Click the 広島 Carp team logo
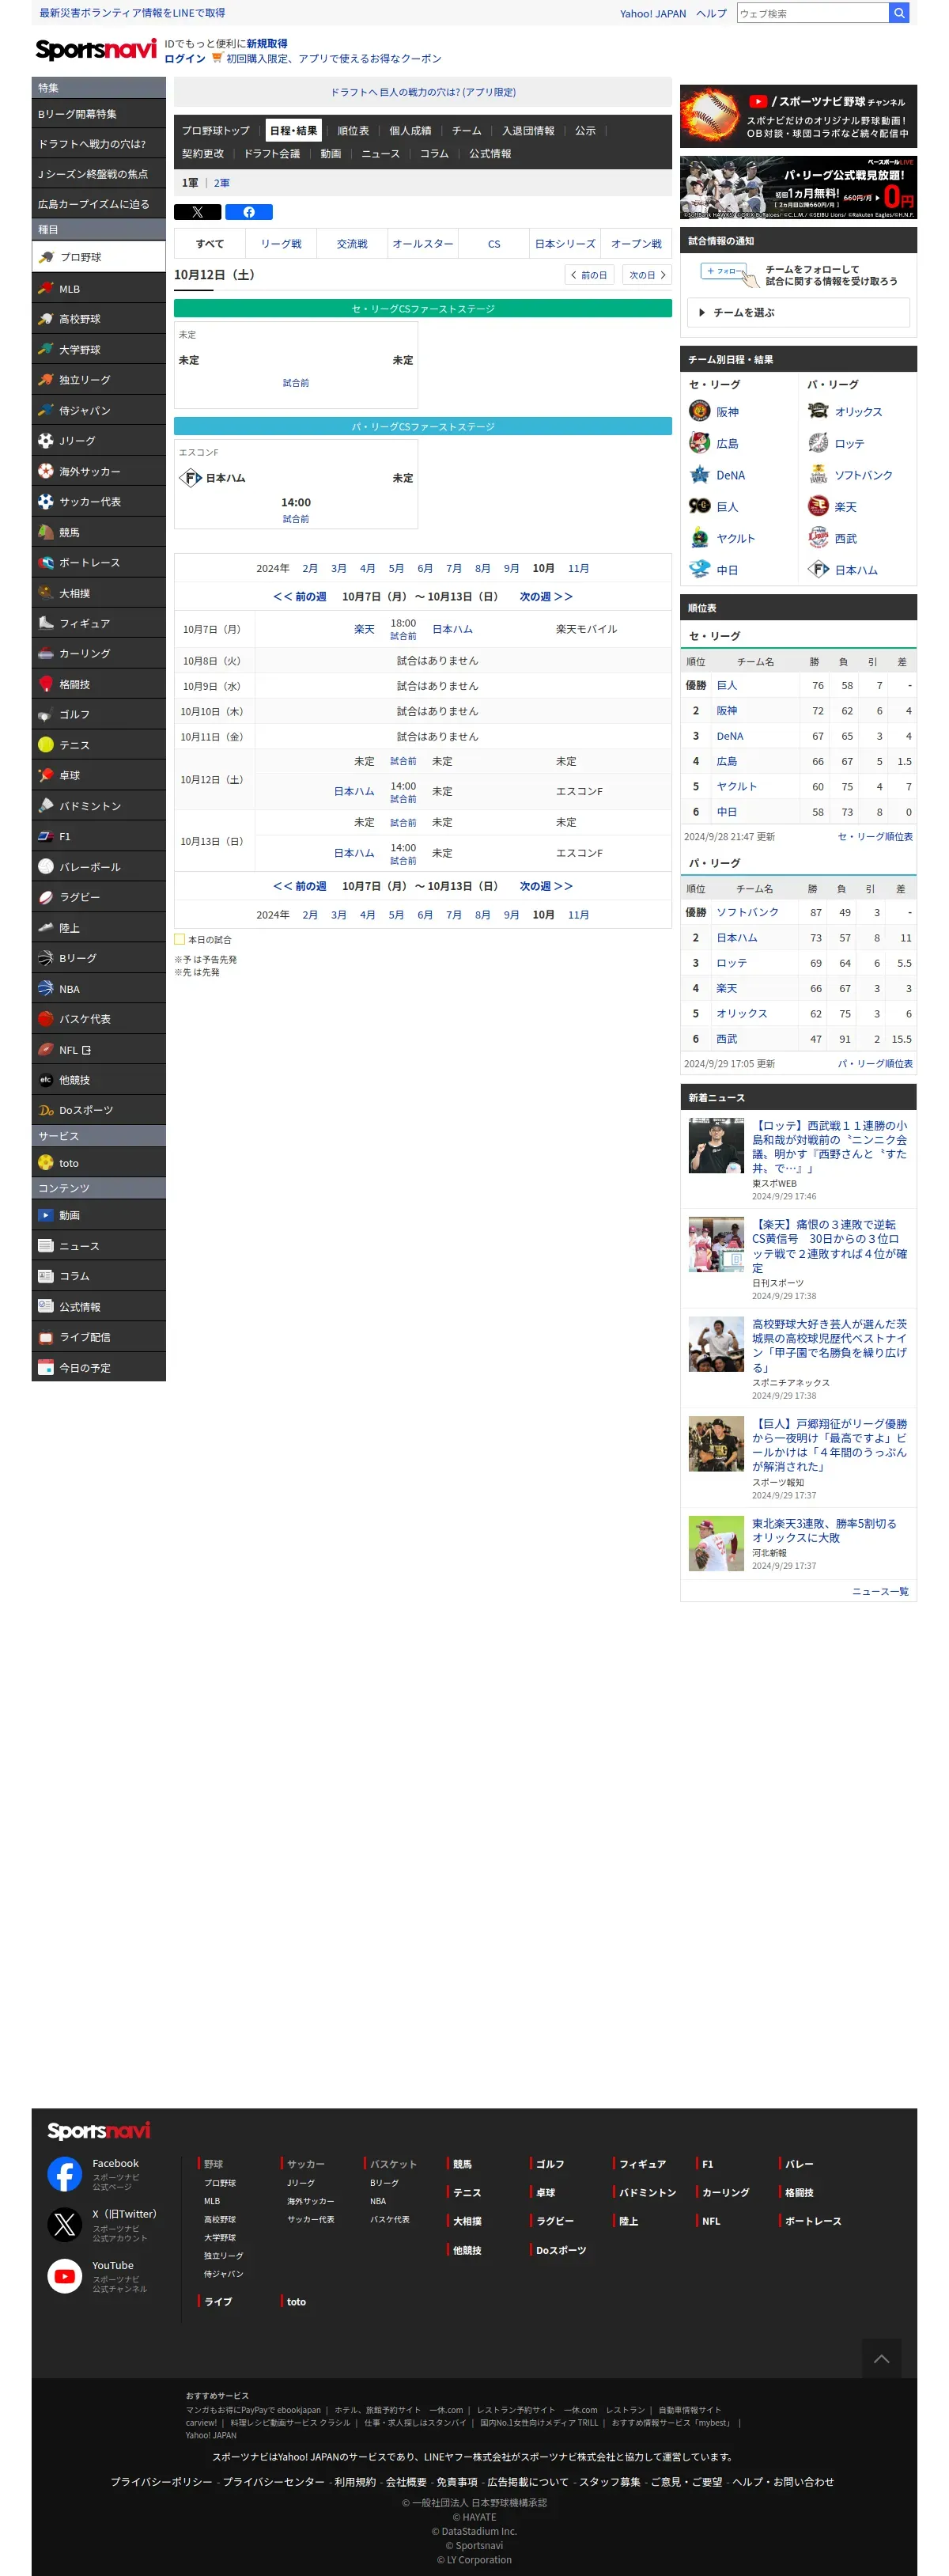949x2576 pixels. (699, 443)
